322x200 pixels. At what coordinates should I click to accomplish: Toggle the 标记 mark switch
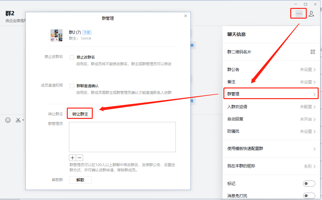coord(309,183)
